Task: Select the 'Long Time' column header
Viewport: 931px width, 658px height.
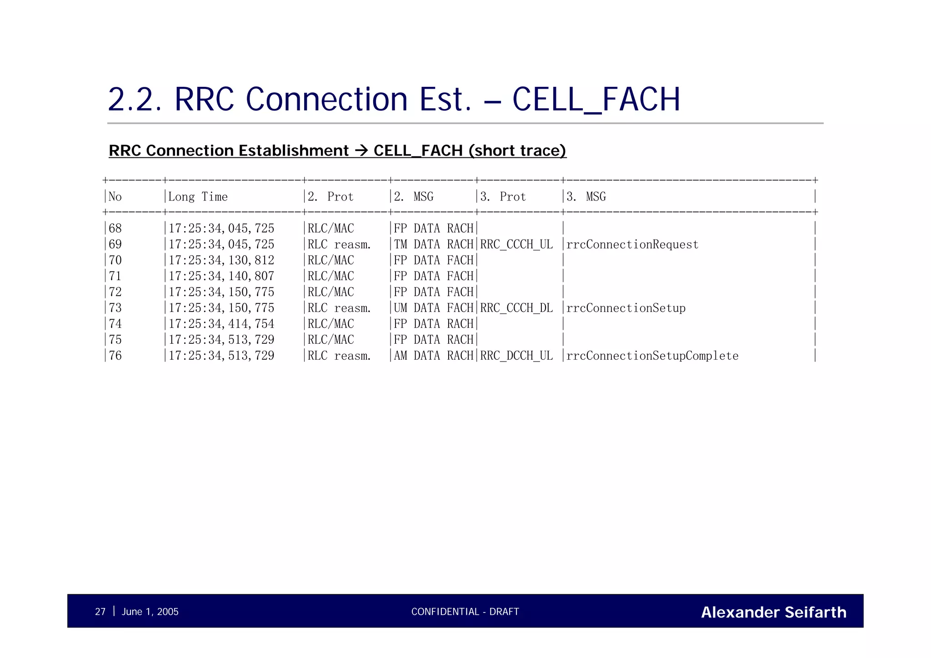Action: pyautogui.click(x=198, y=196)
